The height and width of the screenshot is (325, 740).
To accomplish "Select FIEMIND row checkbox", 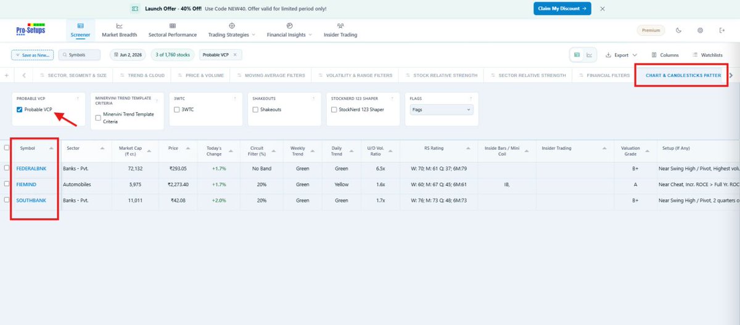I will click(7, 184).
